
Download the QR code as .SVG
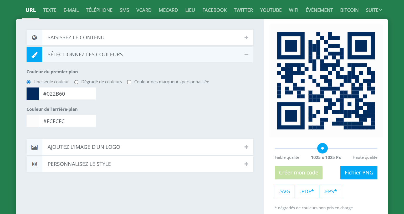coord(284,191)
